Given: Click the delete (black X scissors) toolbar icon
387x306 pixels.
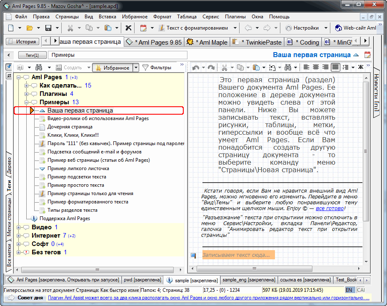Looking at the screenshot, I should pos(128,28).
